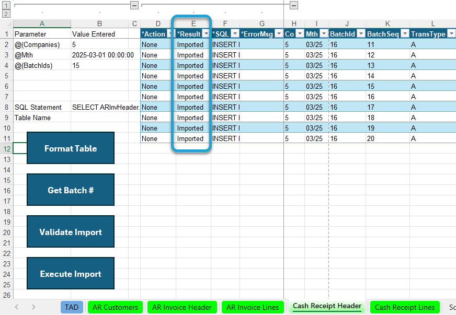Open the AR Invoice Header sheet tab
Image resolution: width=456 pixels, height=315 pixels.
pyautogui.click(x=182, y=307)
